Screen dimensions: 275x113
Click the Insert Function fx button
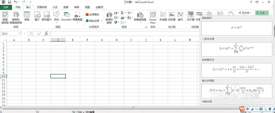pyautogui.click(x=46, y=33)
